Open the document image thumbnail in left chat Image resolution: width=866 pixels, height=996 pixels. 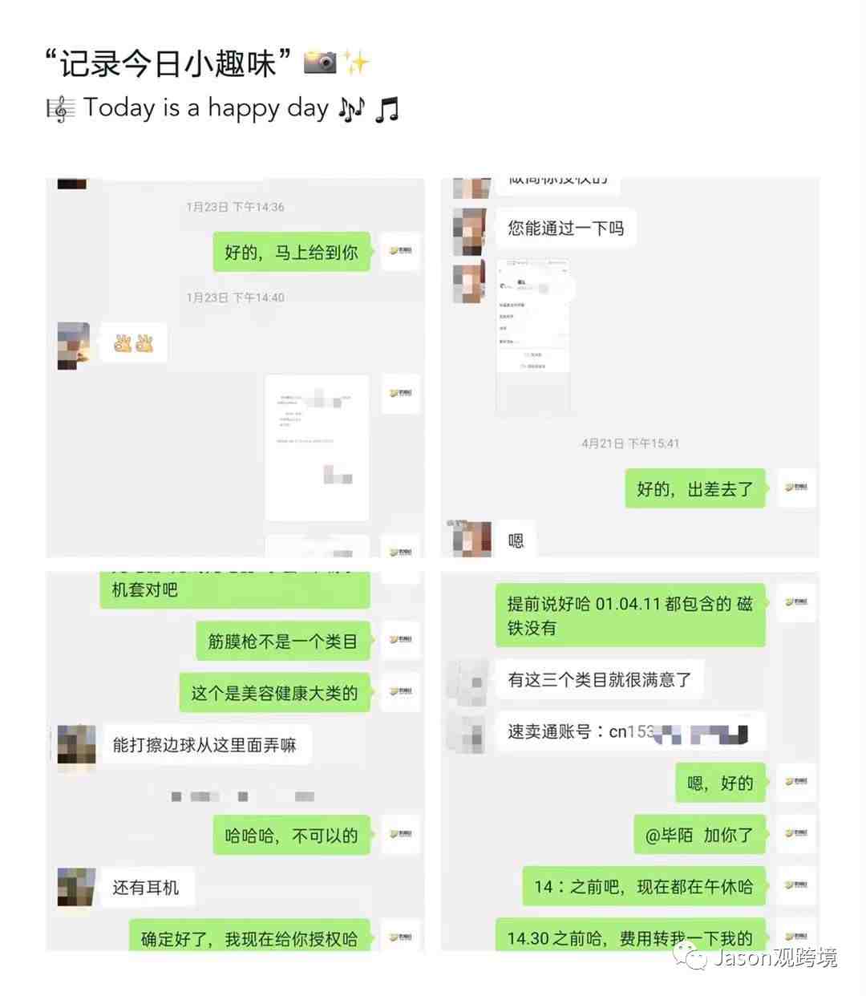coord(318,447)
